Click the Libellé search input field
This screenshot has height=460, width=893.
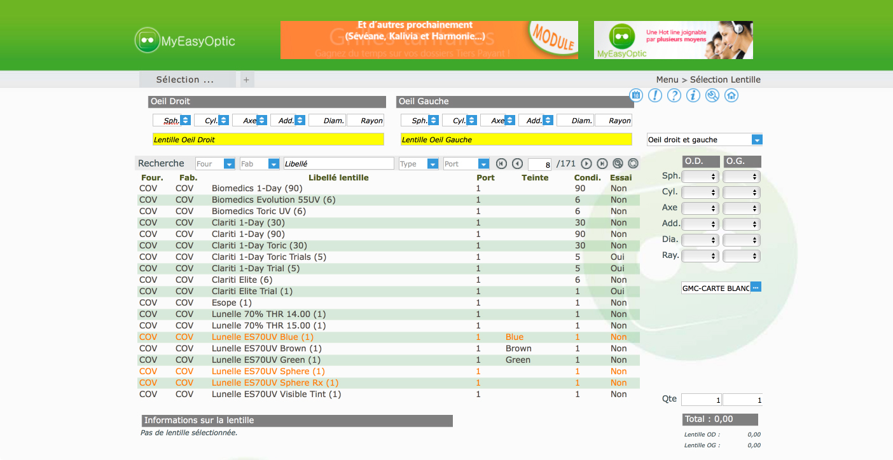point(339,164)
